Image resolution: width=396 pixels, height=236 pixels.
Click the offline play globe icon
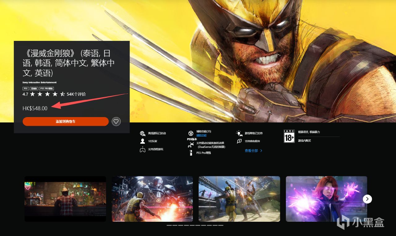click(143, 133)
